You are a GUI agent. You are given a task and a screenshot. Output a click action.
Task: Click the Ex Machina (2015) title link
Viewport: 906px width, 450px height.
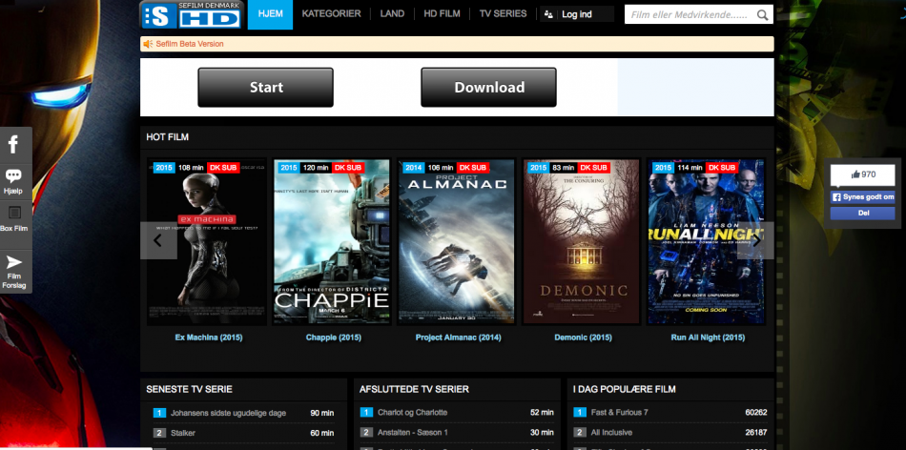209,337
